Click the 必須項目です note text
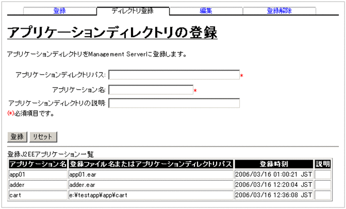Screen dimensions: 346x209 [34, 113]
